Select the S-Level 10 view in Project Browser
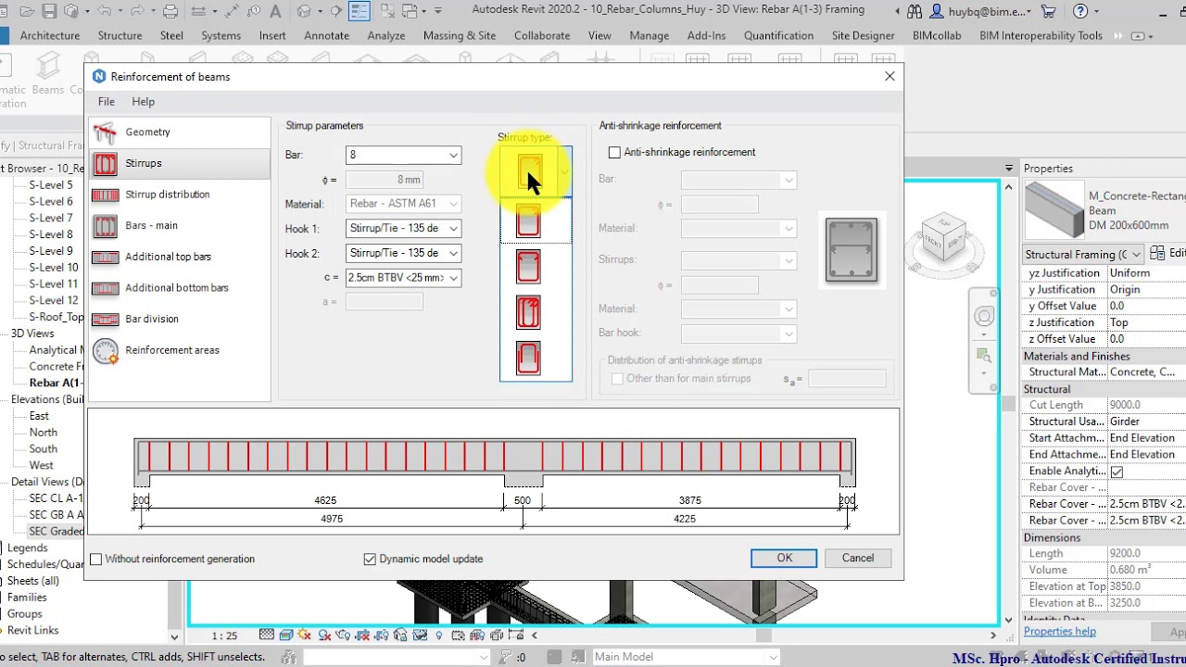1186x667 pixels. [x=53, y=268]
